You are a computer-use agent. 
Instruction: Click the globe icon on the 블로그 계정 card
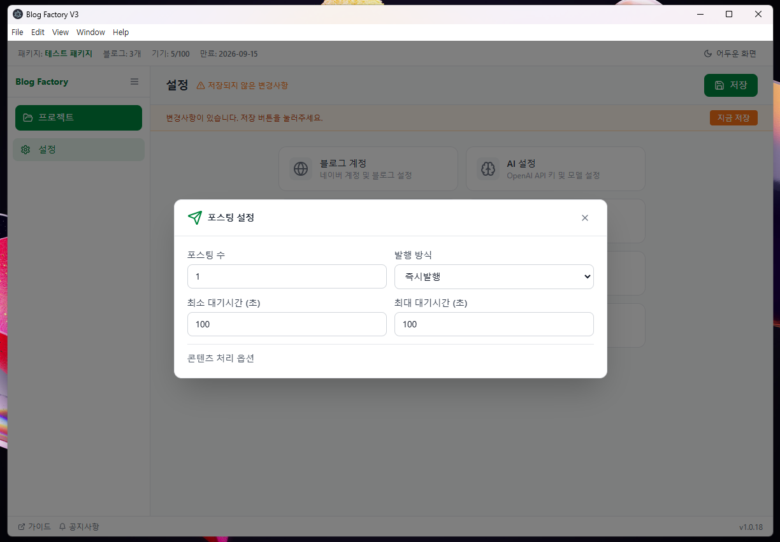(301, 168)
